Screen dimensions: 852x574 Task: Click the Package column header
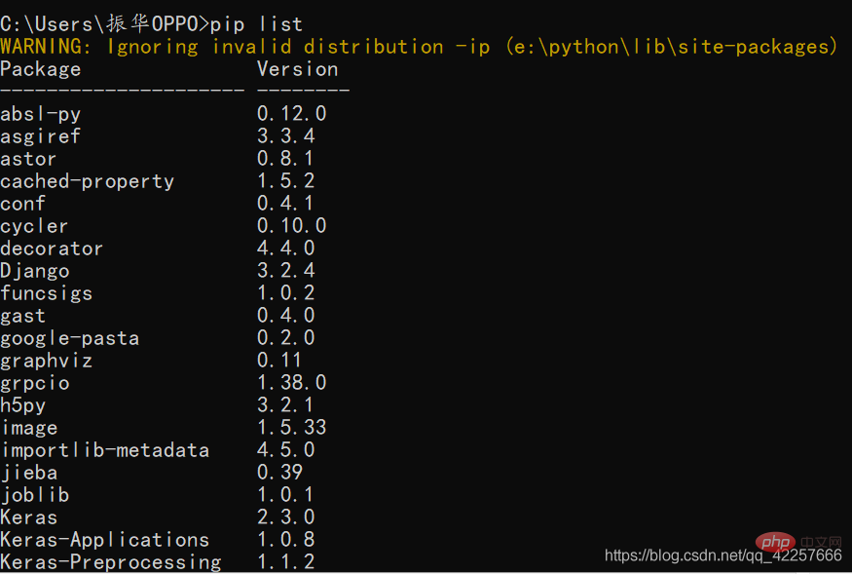41,69
